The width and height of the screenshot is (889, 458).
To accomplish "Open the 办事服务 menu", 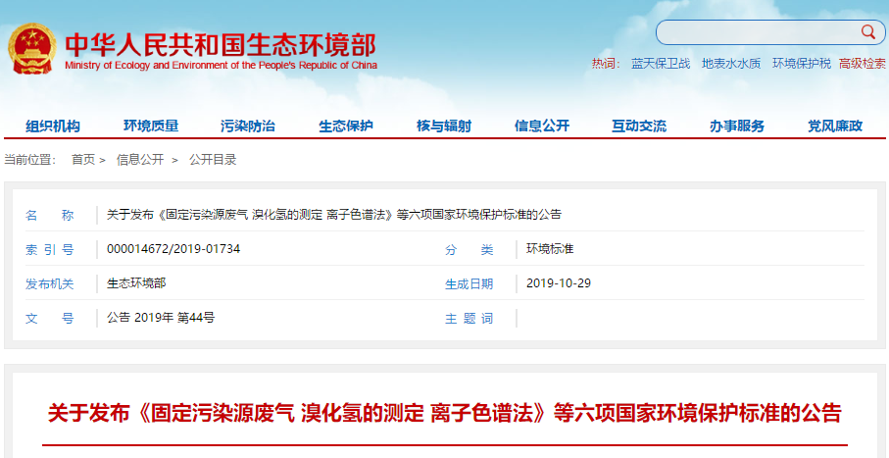I will coord(737,126).
